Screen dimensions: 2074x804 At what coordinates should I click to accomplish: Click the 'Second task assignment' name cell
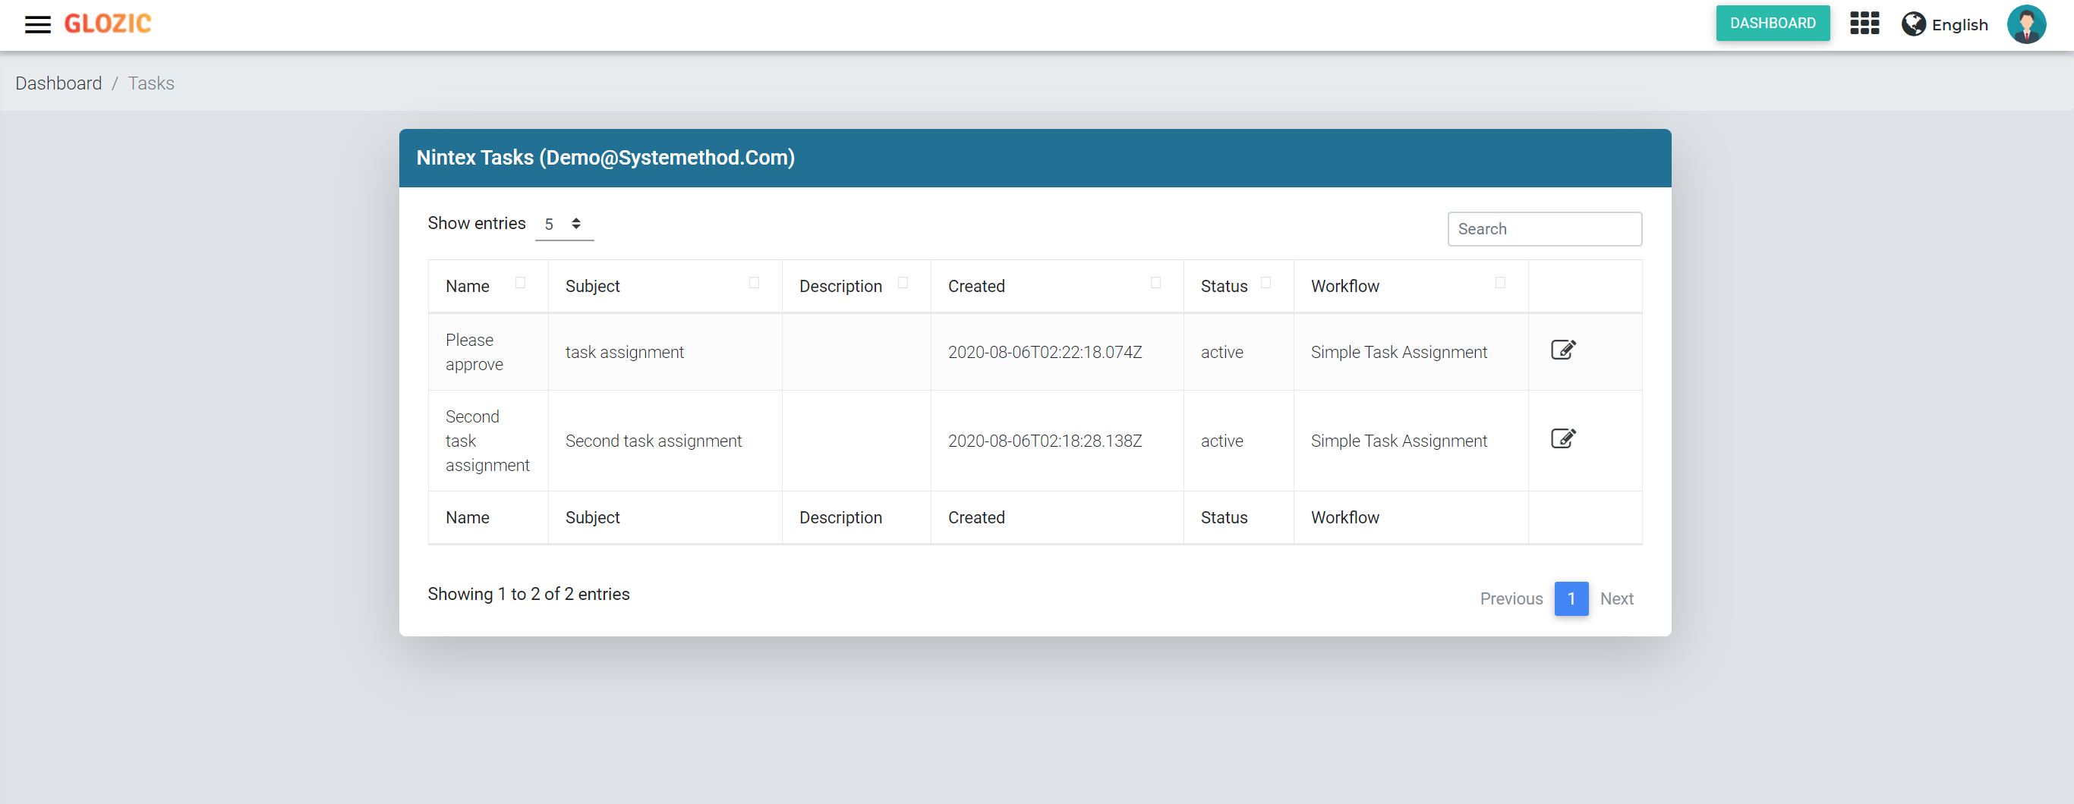coord(489,441)
